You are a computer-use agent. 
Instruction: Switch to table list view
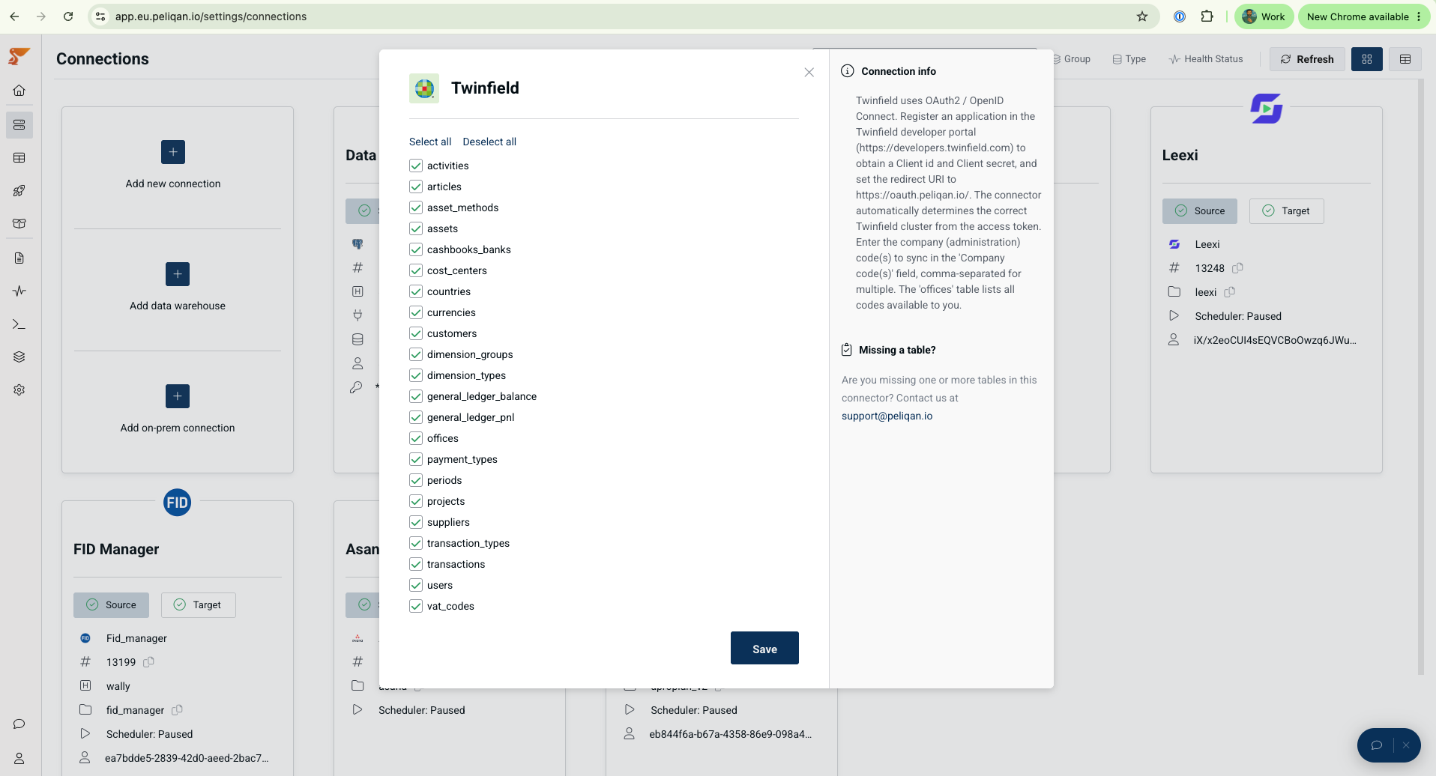pos(1405,59)
